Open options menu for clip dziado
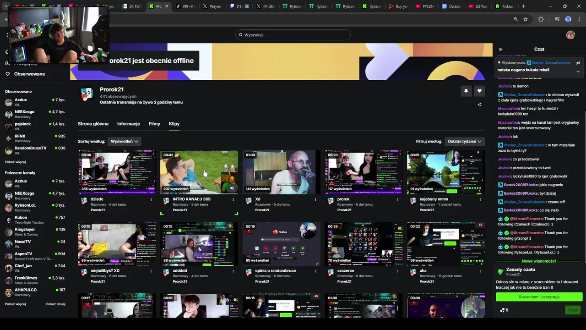The image size is (586, 330). pyautogui.click(x=151, y=199)
